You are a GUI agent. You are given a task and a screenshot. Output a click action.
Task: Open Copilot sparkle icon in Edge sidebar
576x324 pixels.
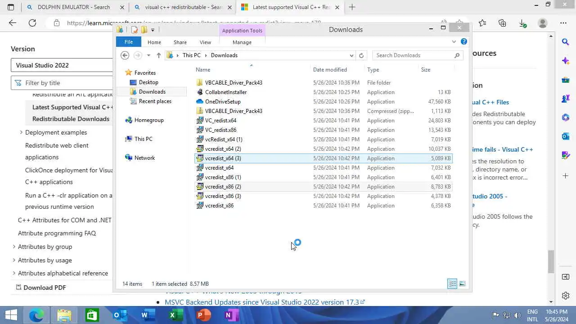tap(566, 61)
